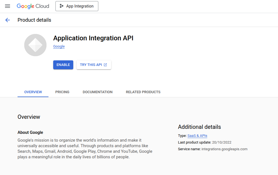Click the Google Cloud logo
Image resolution: width=278 pixels, height=175 pixels.
coord(33,6)
